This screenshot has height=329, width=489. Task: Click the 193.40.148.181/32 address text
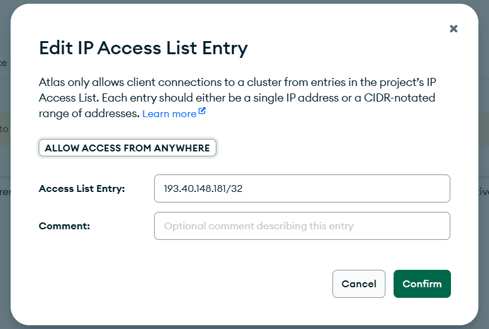pyautogui.click(x=203, y=189)
